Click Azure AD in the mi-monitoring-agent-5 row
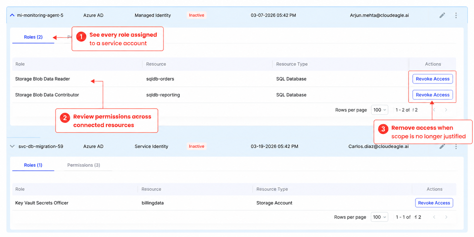The width and height of the screenshot is (474, 237). tap(93, 15)
